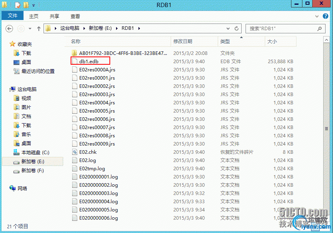Open the recent locations dropdown arrow
This screenshot has width=333, height=233.
pos(30,29)
